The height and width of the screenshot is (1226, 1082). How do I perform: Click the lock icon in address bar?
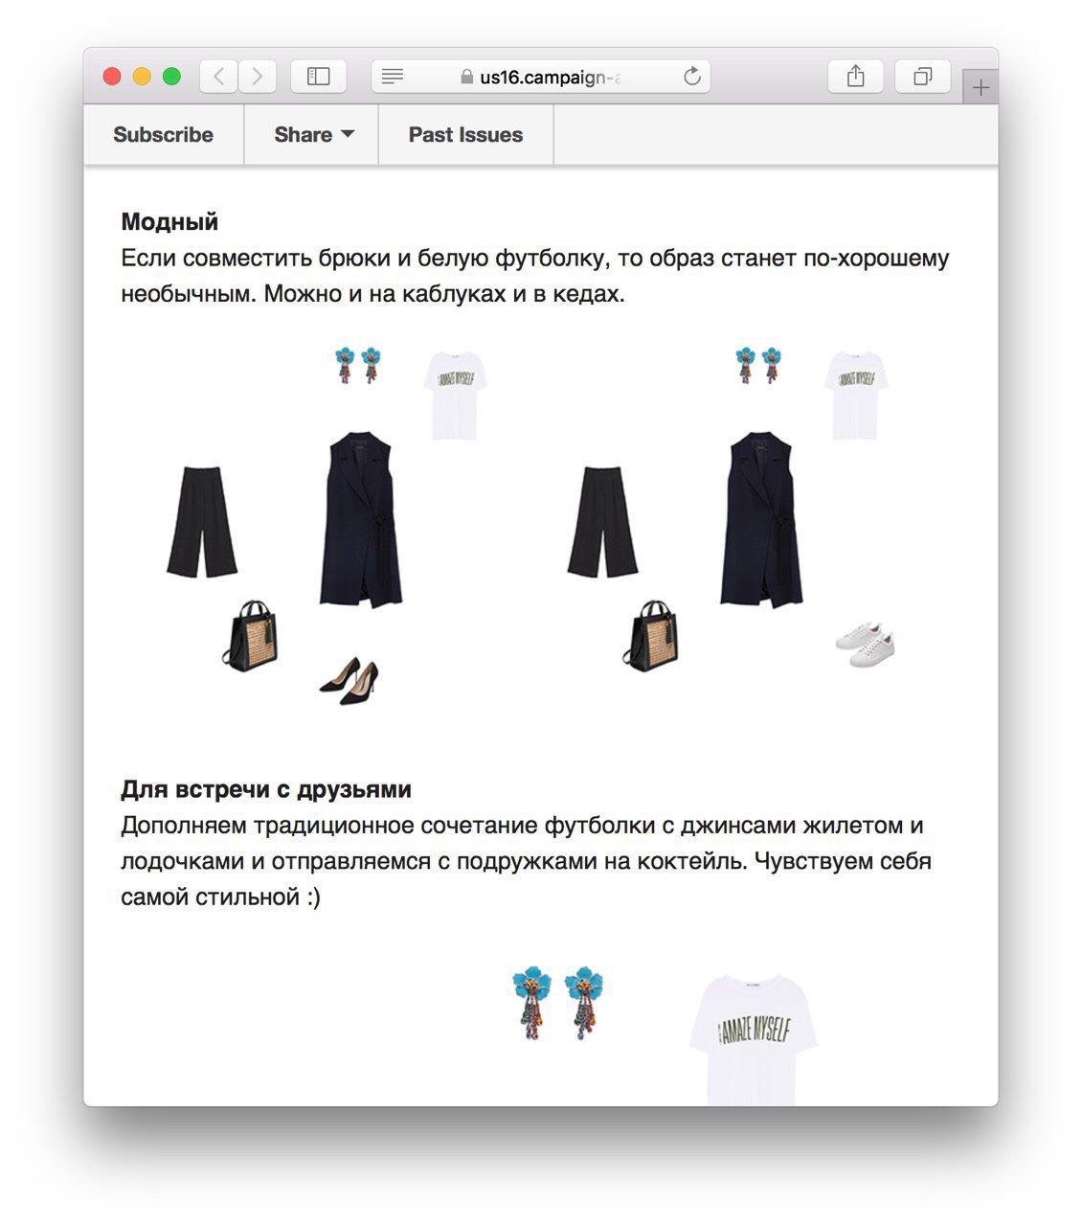467,77
